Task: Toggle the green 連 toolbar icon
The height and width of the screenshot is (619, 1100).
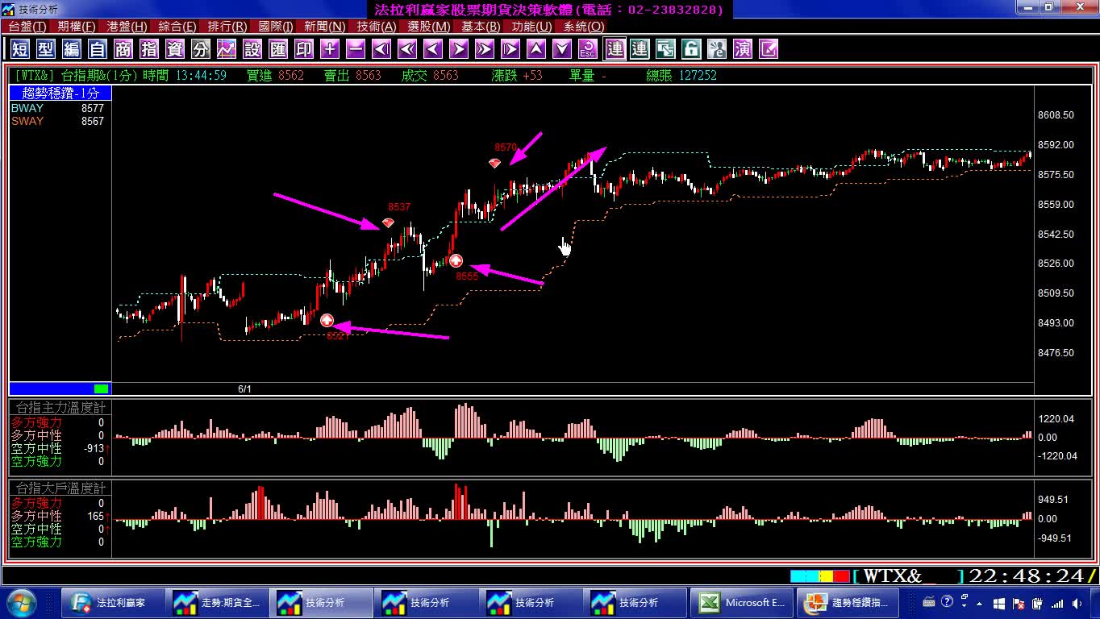Action: click(640, 49)
